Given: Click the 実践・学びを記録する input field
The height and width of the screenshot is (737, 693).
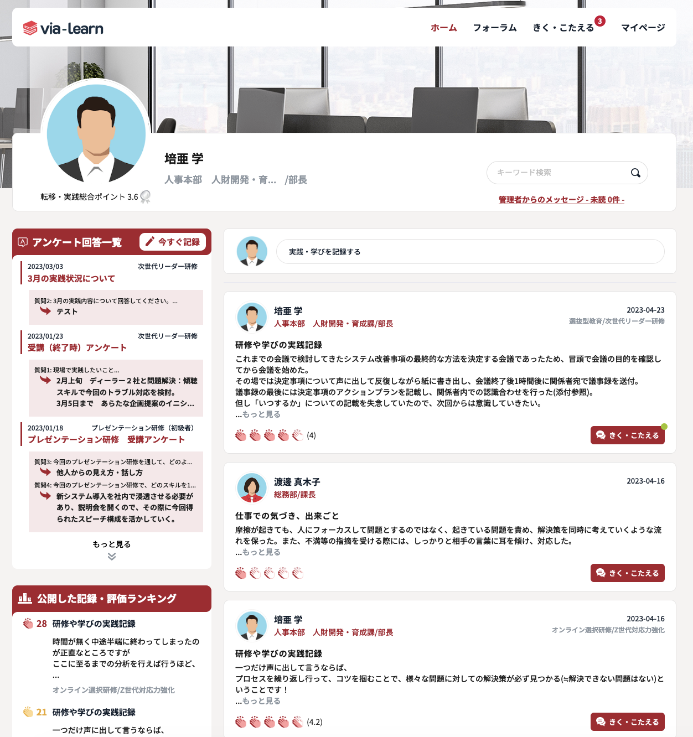Looking at the screenshot, I should [x=469, y=251].
